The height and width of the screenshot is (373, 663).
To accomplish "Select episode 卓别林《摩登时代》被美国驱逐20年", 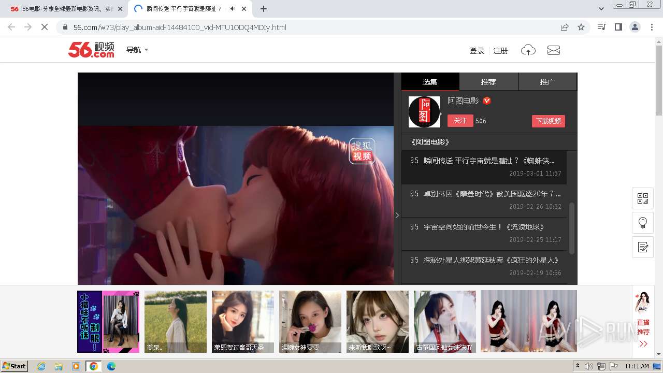I will pos(484,200).
